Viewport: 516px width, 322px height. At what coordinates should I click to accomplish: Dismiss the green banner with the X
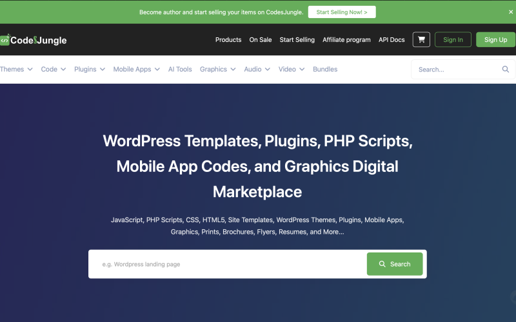click(511, 12)
